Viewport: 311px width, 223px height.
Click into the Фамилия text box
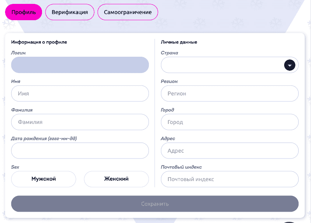coord(80,122)
